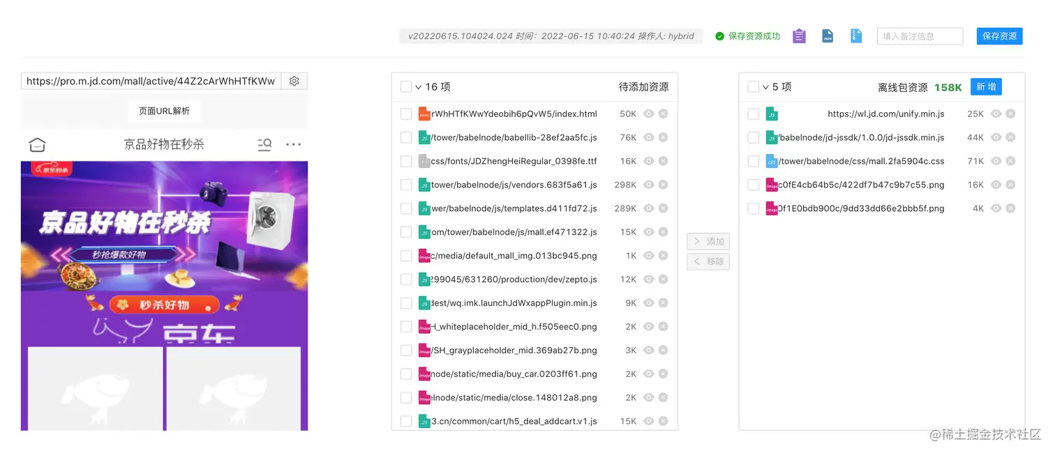The height and width of the screenshot is (455, 1055).
Task: Select launchJdWxappPlugin.min.js file name
Action: click(x=514, y=303)
